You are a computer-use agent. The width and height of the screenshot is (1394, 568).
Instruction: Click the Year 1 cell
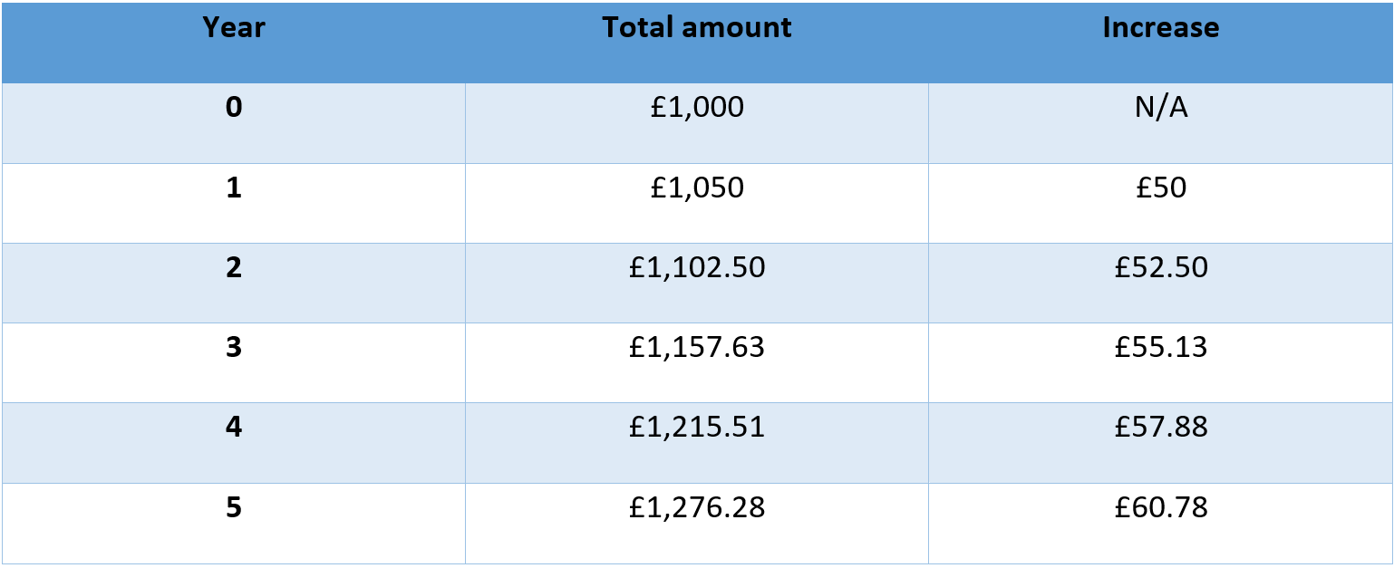[234, 203]
